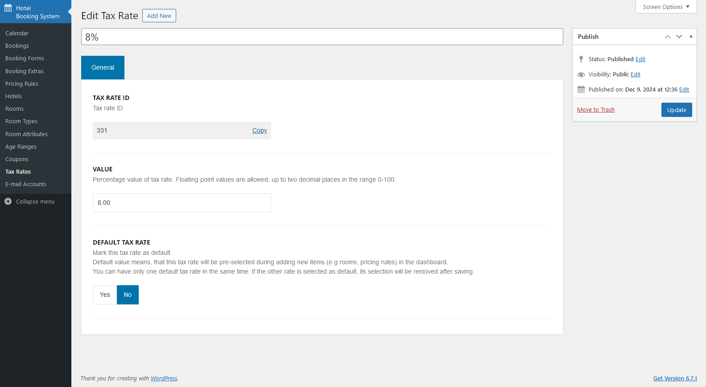Open the WordPress footer link
The height and width of the screenshot is (387, 706).
click(164, 378)
